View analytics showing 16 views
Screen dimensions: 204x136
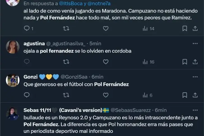coord(149,62)
